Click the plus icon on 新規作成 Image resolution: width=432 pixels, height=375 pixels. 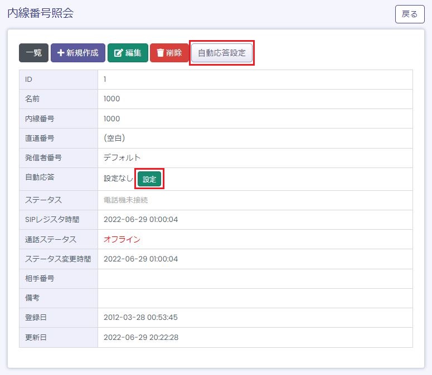click(60, 53)
